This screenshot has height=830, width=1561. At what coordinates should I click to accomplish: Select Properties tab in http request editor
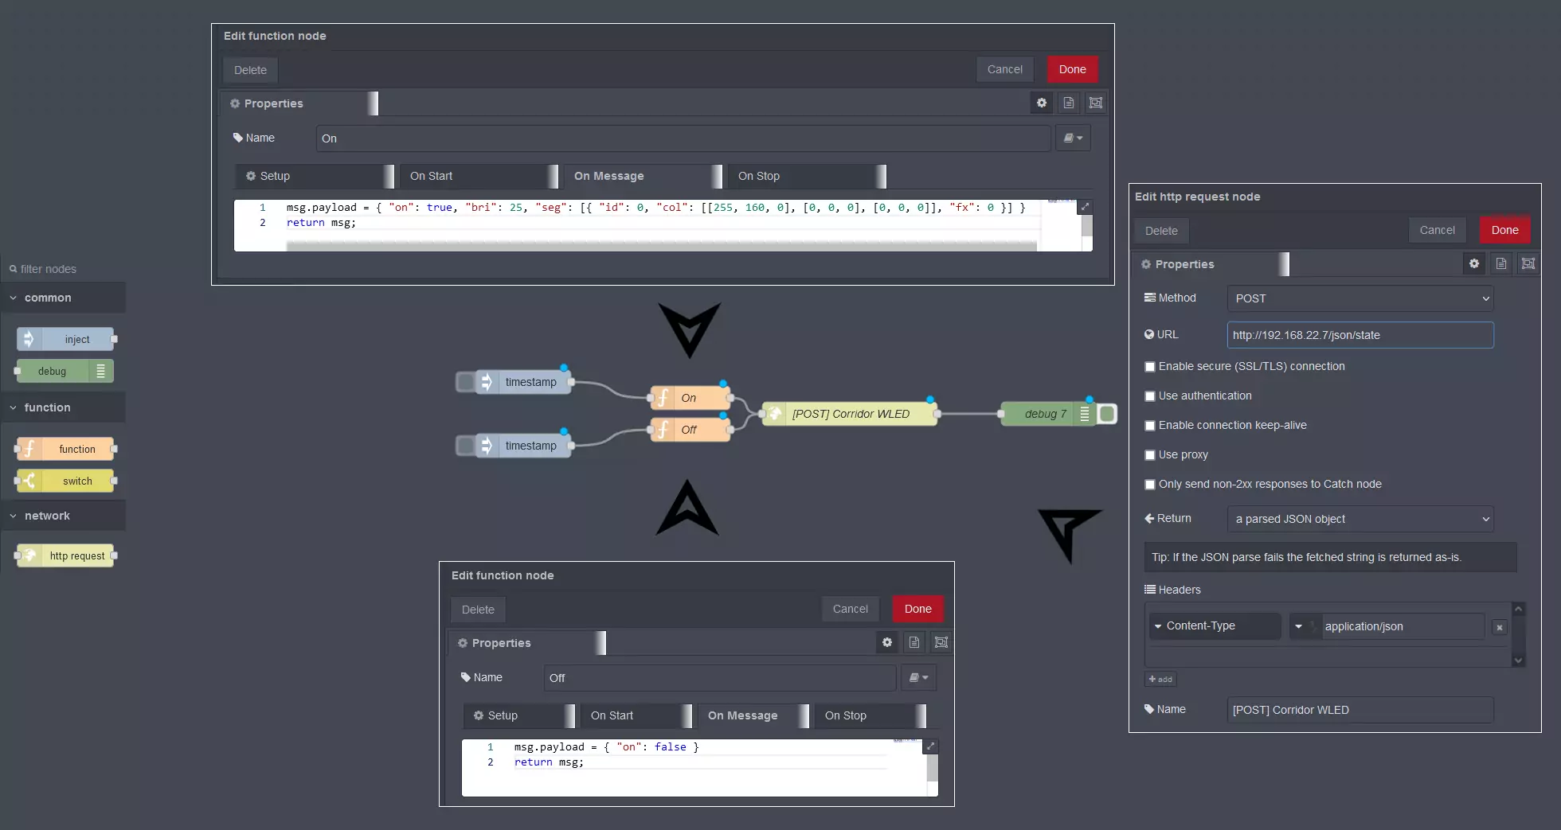click(1211, 264)
